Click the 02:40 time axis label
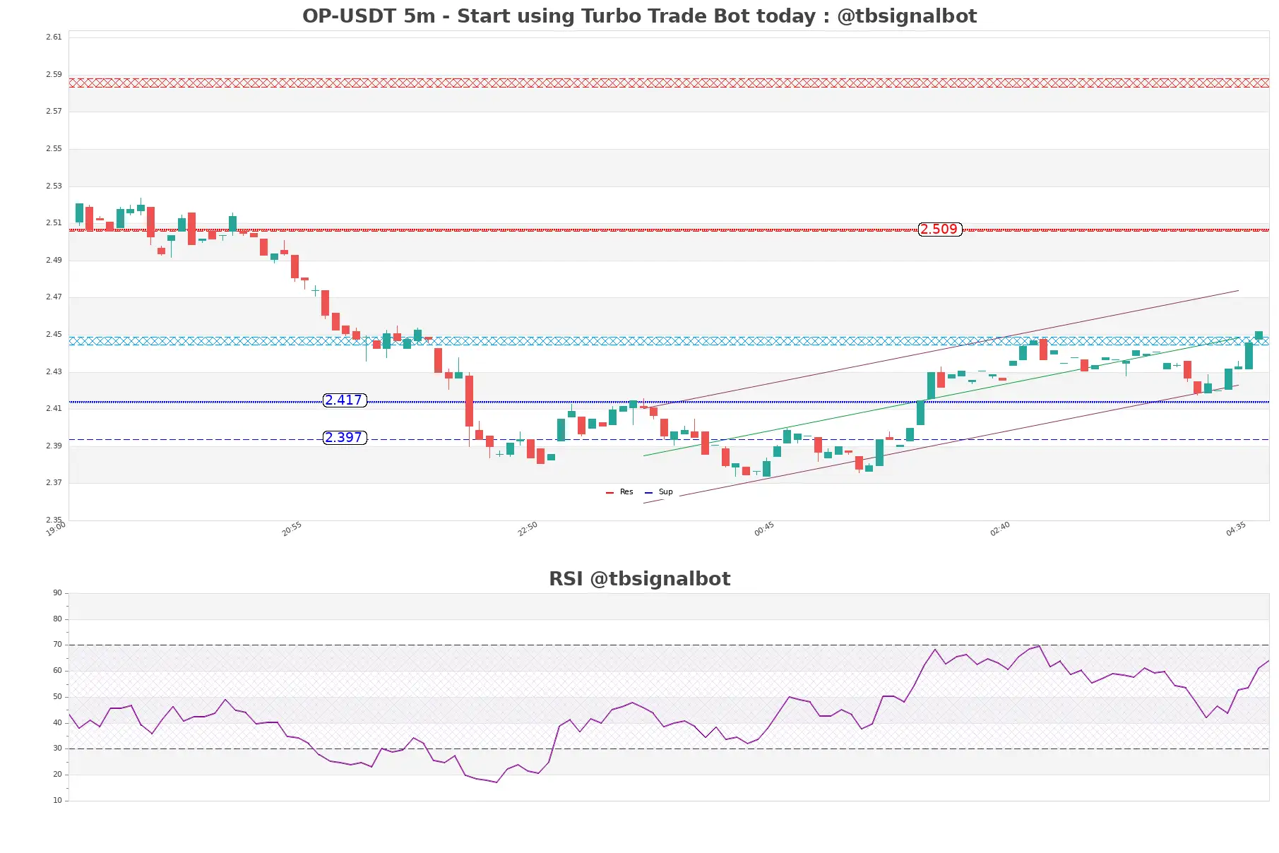The image size is (1279, 853). (x=1000, y=529)
